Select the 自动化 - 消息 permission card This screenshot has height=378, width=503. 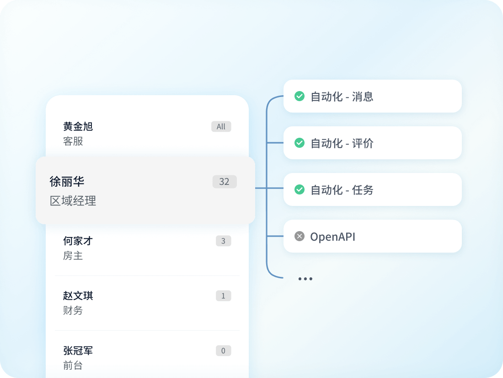point(372,96)
